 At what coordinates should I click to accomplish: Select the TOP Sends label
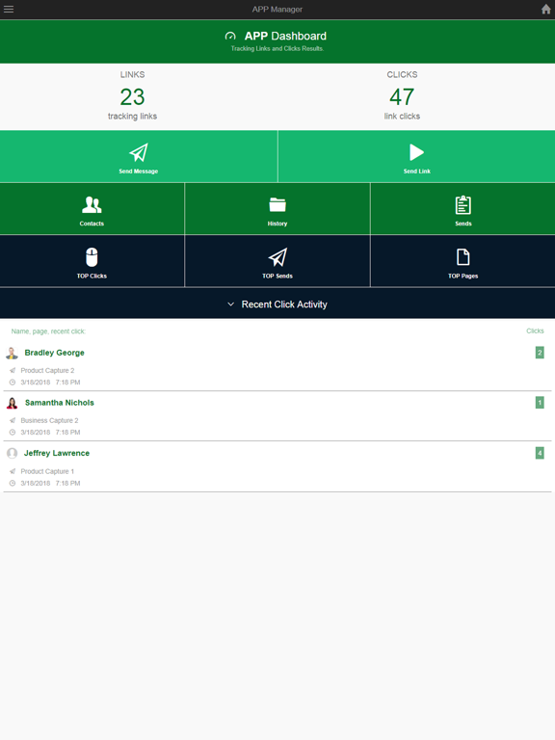(x=277, y=277)
